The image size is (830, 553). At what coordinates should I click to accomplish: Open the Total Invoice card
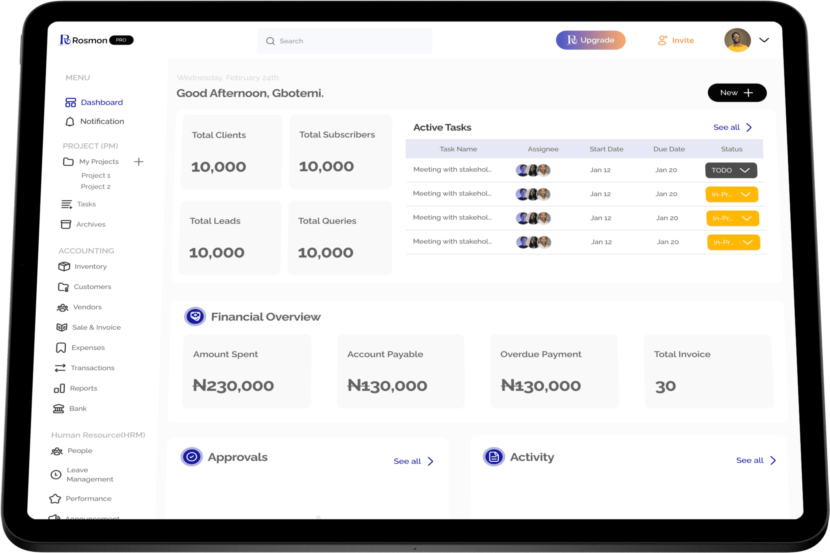709,371
